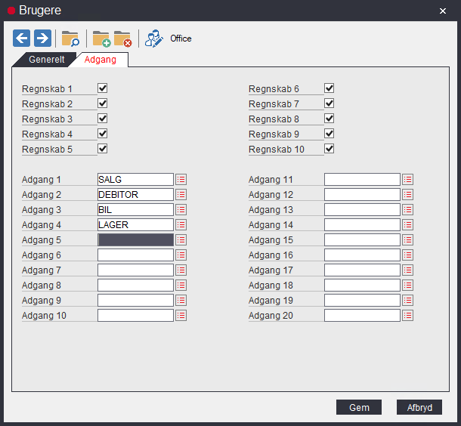Open list picker for Adgang 10
Image resolution: width=461 pixels, height=426 pixels.
tap(181, 316)
